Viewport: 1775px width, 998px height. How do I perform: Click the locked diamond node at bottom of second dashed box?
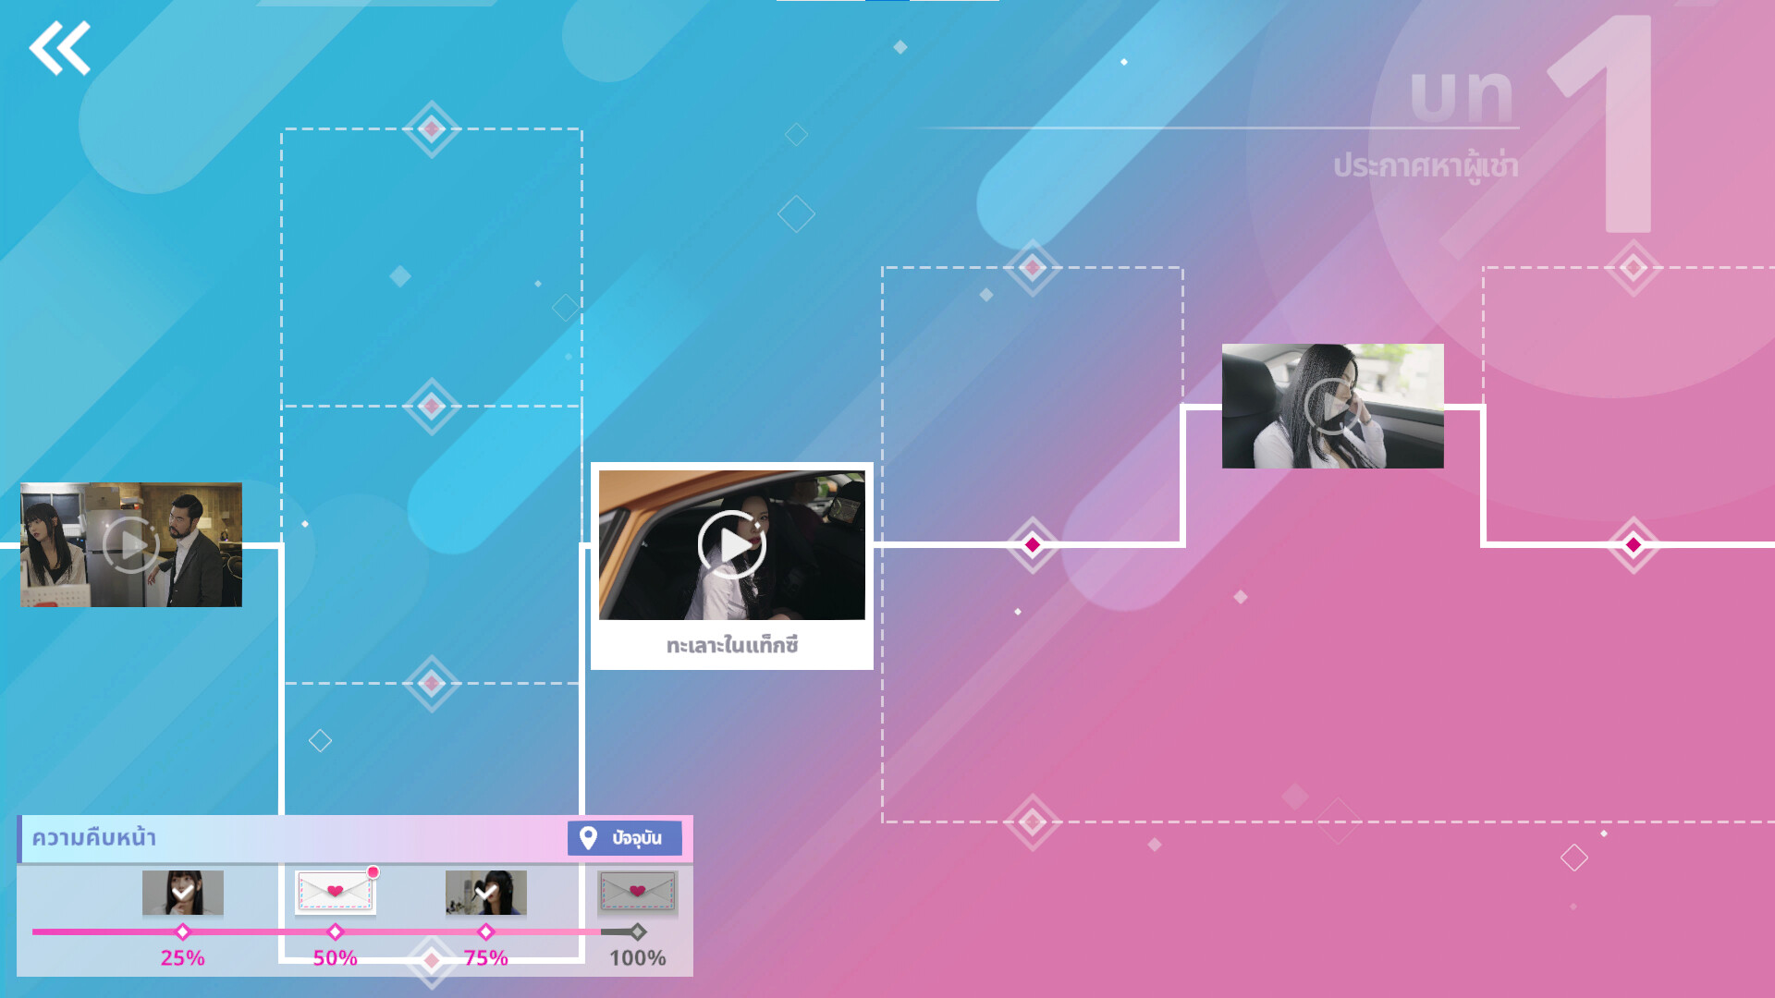click(x=1033, y=822)
